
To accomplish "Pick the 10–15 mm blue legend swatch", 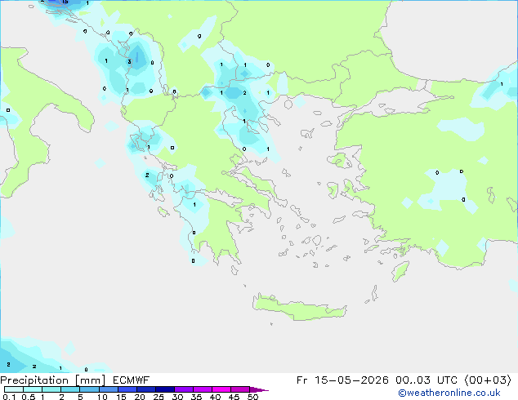I will point(109,389).
